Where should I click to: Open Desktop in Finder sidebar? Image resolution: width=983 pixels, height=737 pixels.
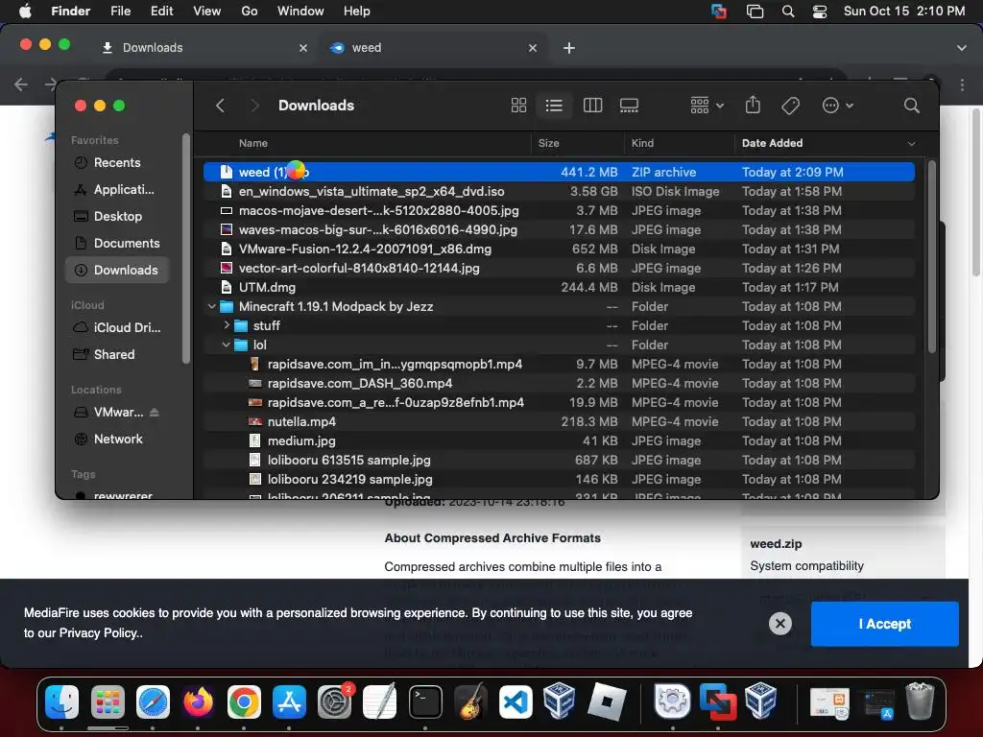coord(116,216)
